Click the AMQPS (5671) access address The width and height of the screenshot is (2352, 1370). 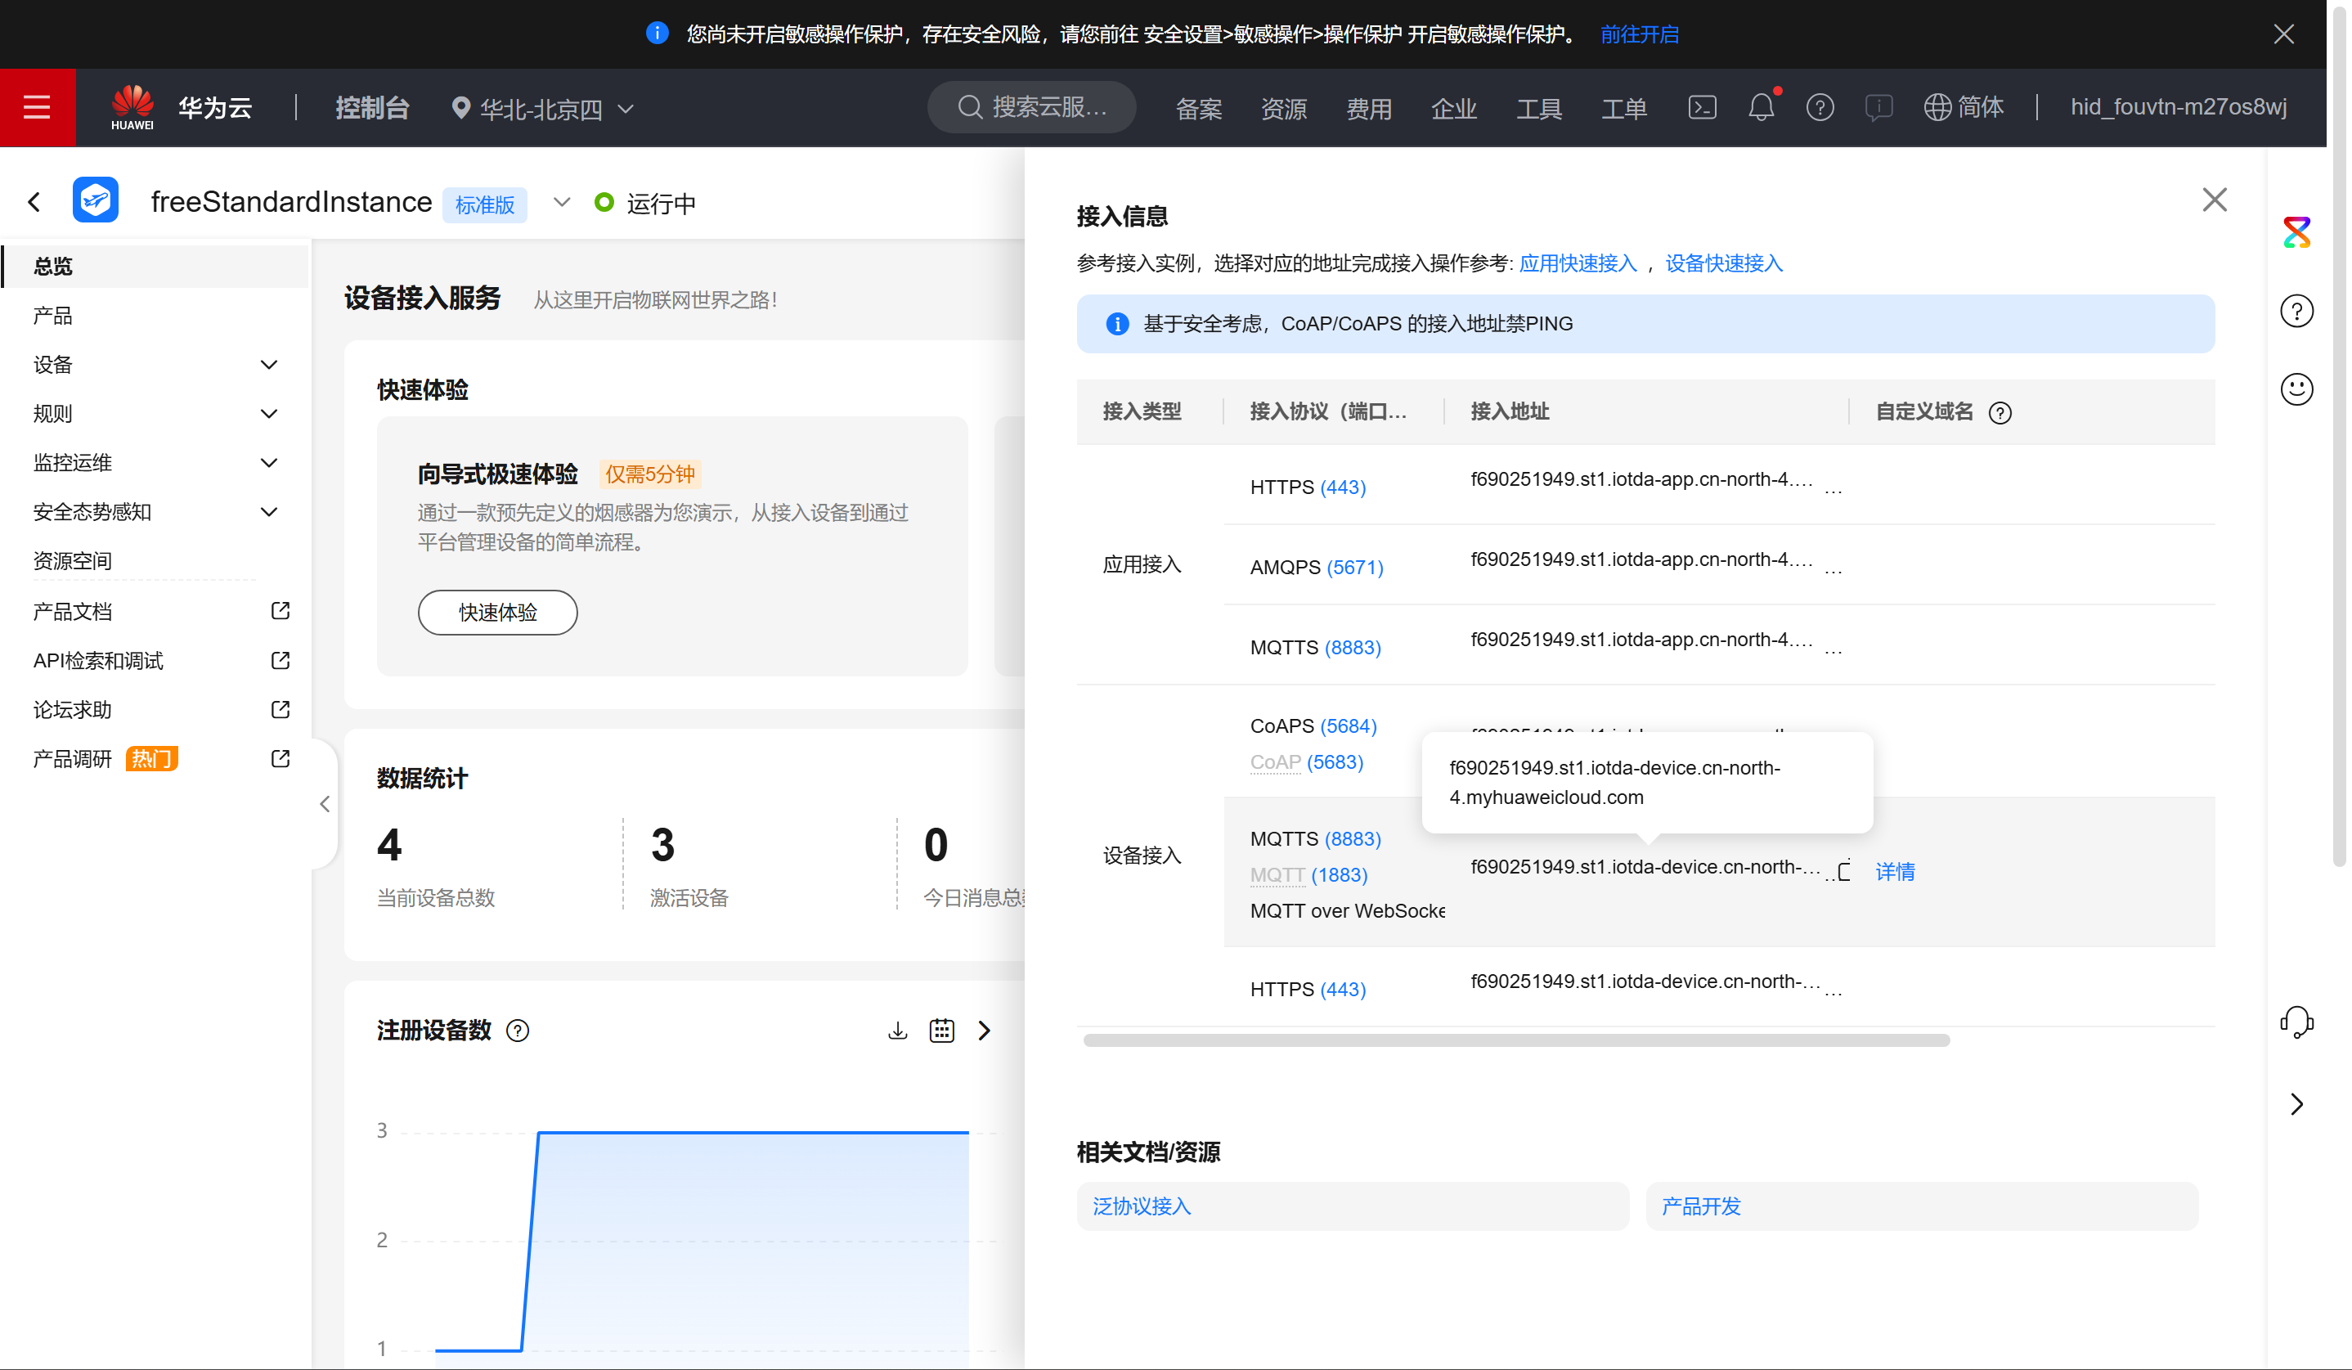[1641, 560]
